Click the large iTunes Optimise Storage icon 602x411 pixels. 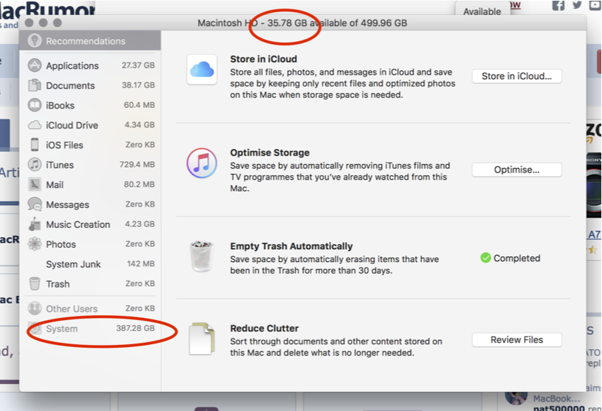(x=202, y=163)
